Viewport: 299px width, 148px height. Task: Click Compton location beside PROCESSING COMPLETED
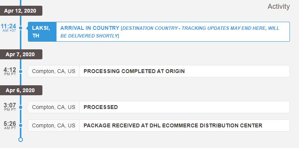[x=53, y=71]
